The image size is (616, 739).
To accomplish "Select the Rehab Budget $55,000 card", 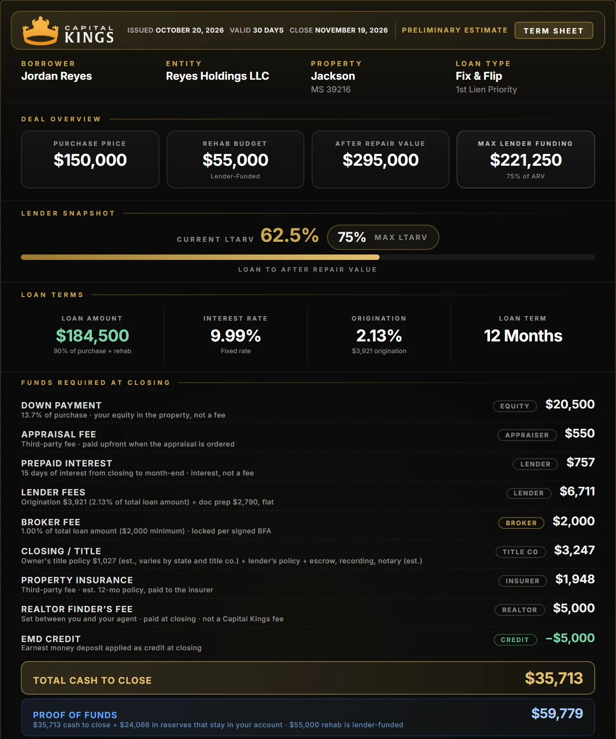I will (236, 159).
